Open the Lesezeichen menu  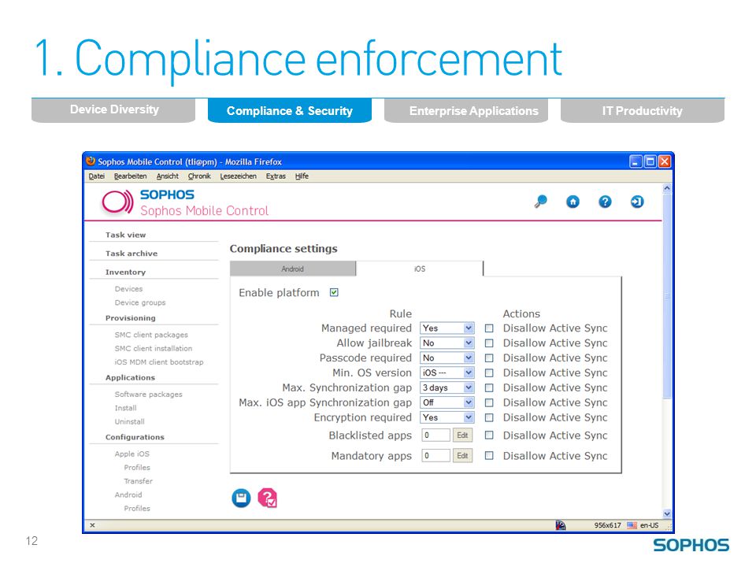pyautogui.click(x=238, y=176)
